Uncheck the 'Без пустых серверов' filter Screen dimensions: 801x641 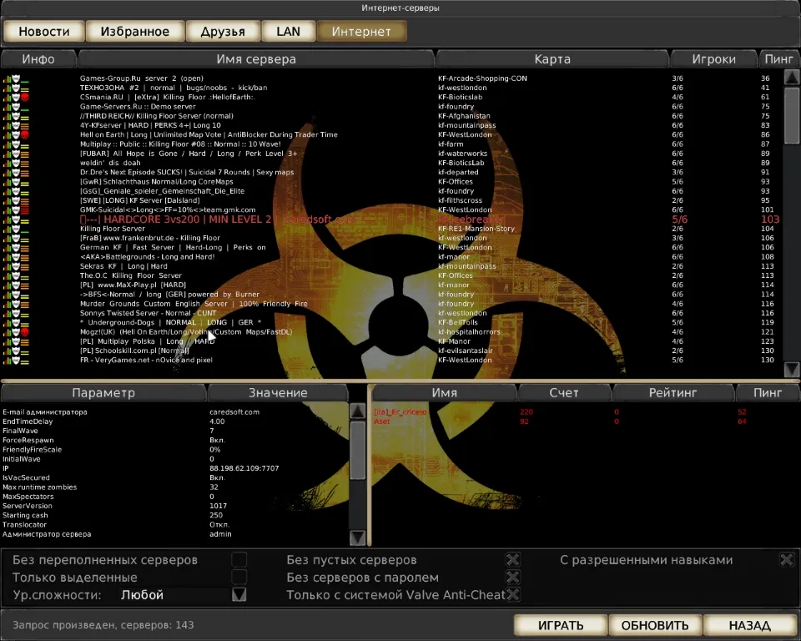click(x=513, y=560)
